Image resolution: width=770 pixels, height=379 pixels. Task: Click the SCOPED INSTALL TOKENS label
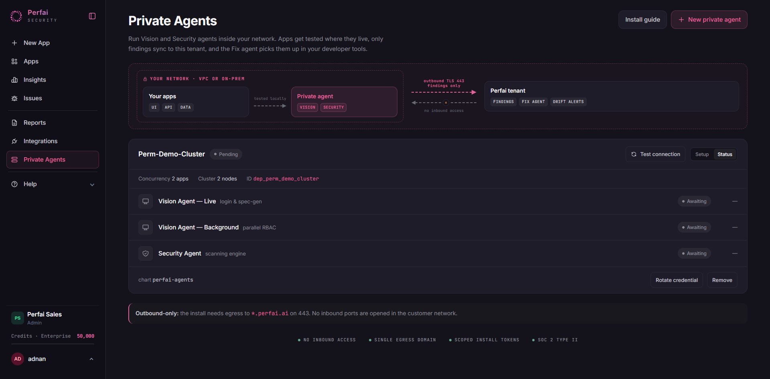(487, 340)
